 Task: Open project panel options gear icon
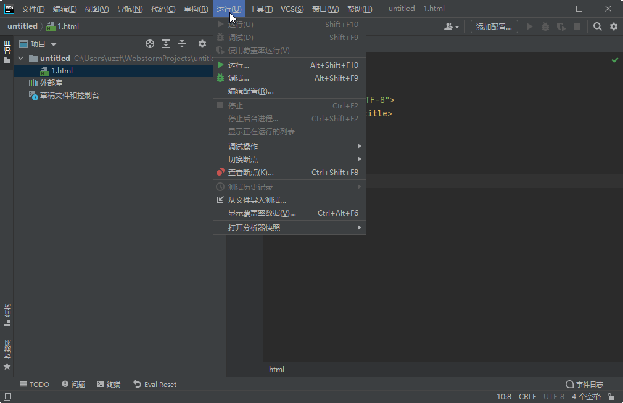tap(202, 44)
